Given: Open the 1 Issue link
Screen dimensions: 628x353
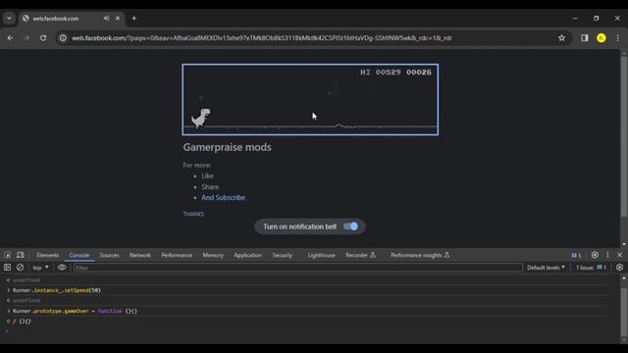Looking at the screenshot, I should [591, 268].
